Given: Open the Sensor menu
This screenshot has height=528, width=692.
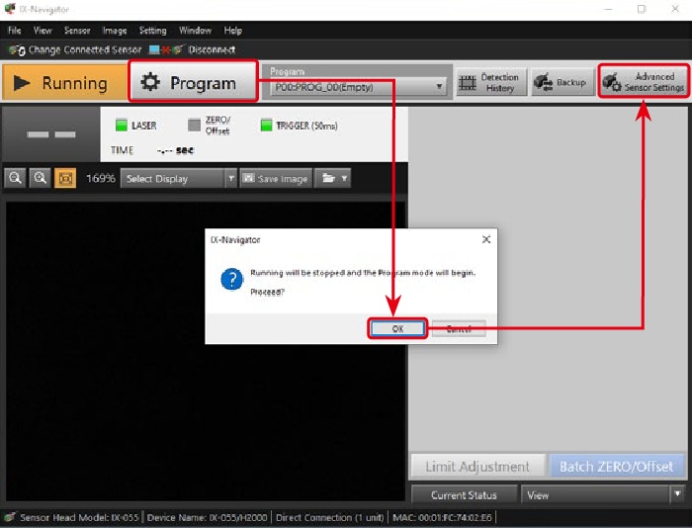Looking at the screenshot, I should coord(76,31).
